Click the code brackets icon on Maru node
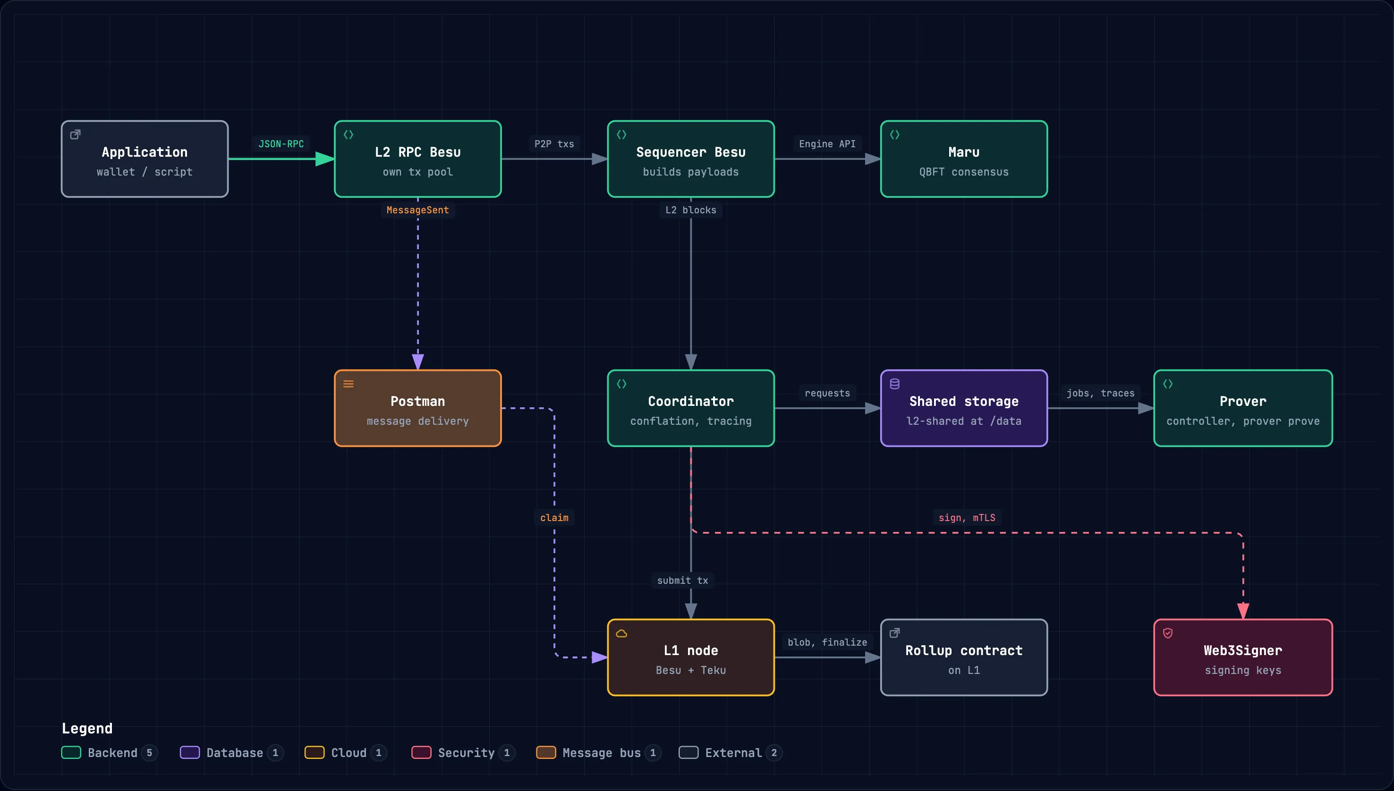Viewport: 1394px width, 791px height. tap(894, 134)
